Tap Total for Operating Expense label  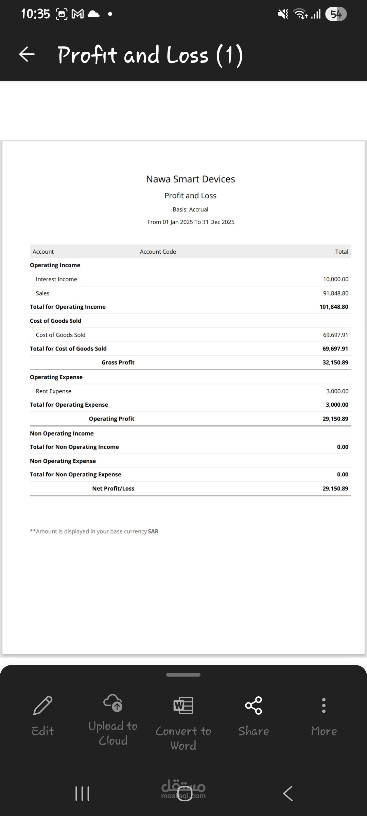tap(69, 405)
